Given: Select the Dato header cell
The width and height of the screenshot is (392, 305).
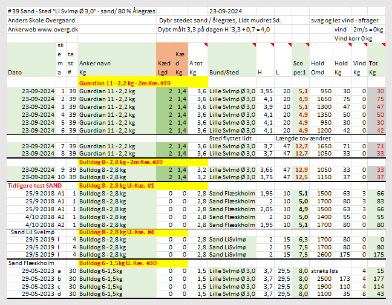Looking at the screenshot, I should [x=15, y=71].
